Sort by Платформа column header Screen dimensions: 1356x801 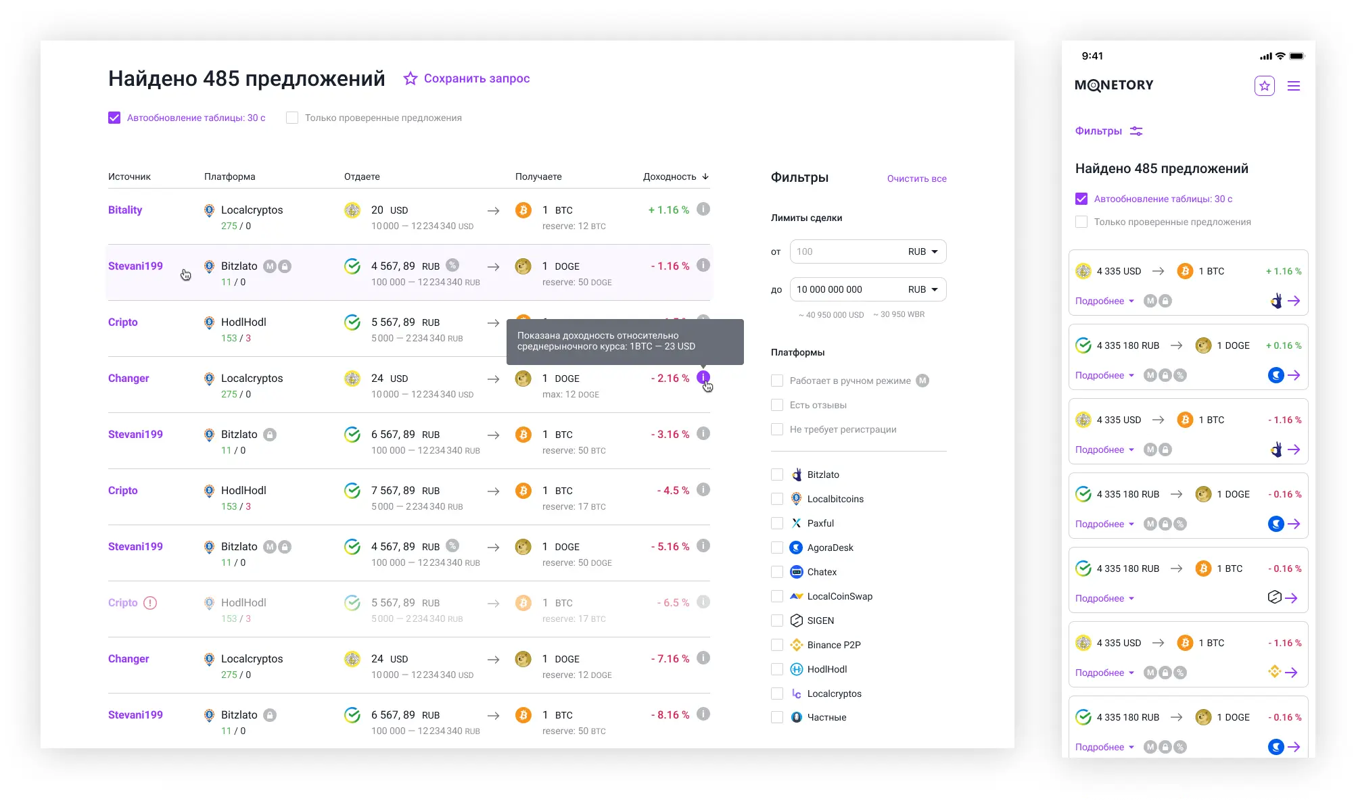[x=229, y=176]
